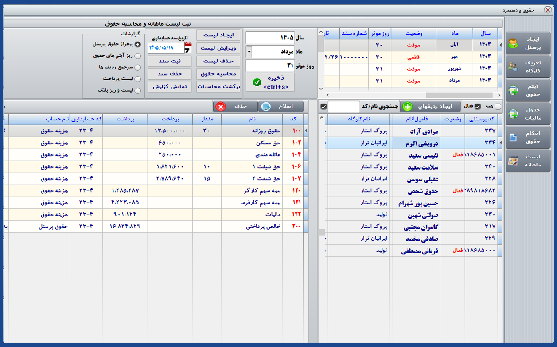
Task: Select the ریز آیتم های حقوق report option
Action: (138, 56)
